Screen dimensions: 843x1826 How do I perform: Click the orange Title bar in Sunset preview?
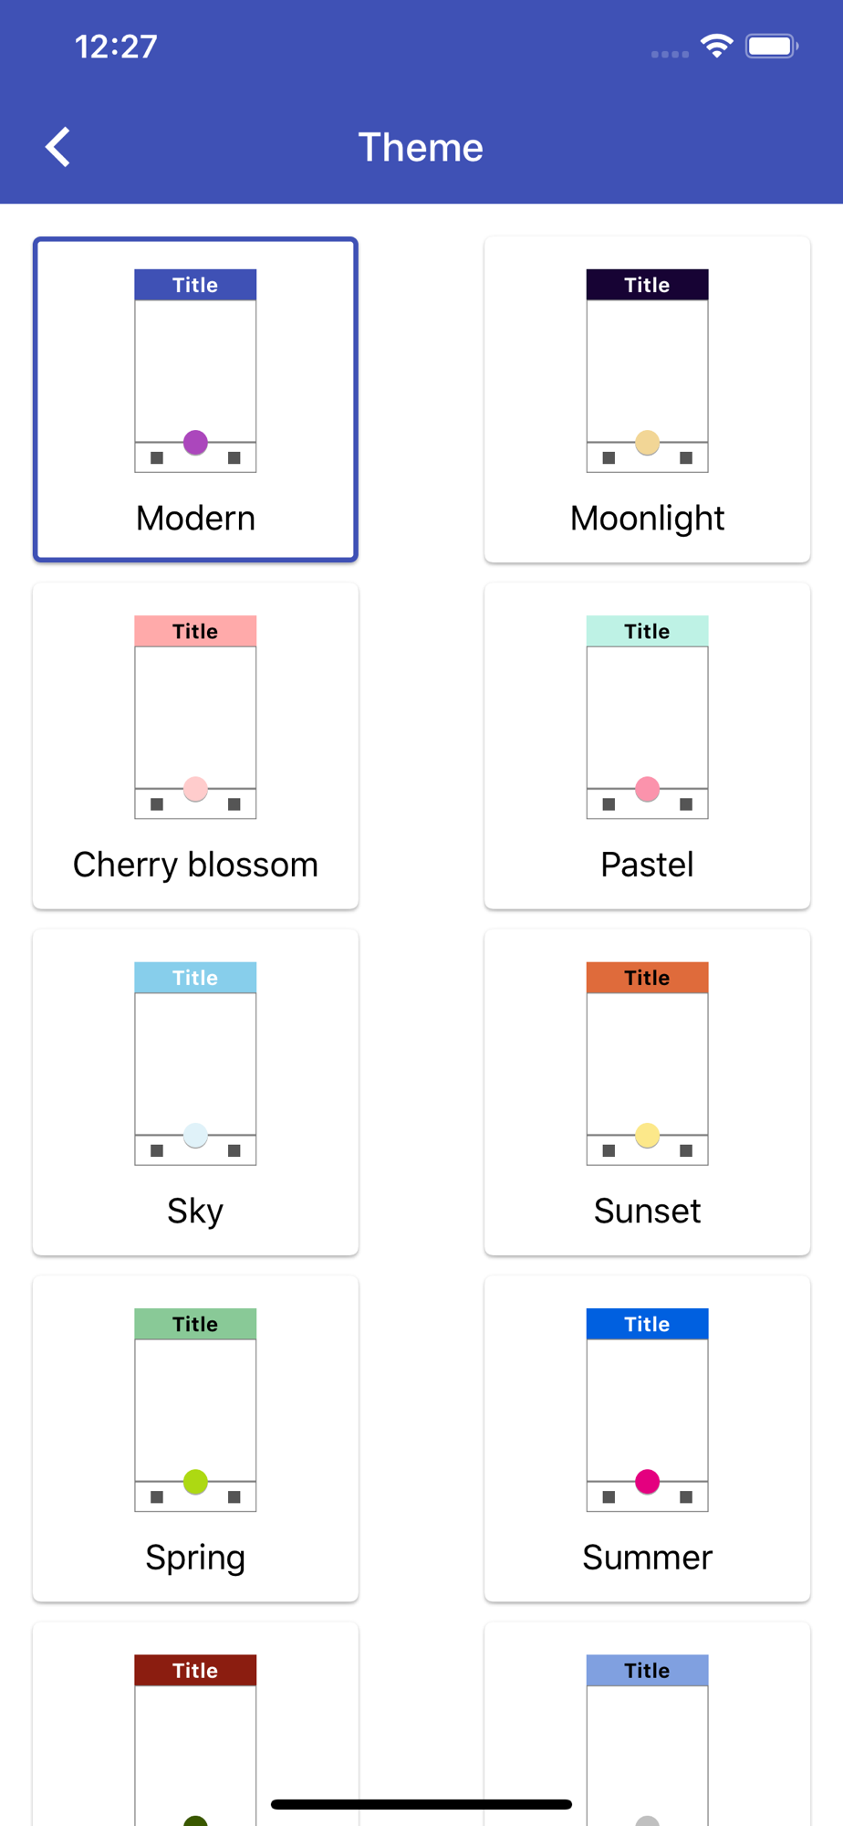click(647, 978)
